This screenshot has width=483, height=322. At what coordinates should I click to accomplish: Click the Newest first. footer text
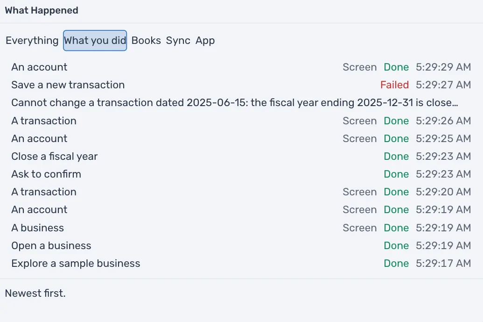click(x=35, y=293)
